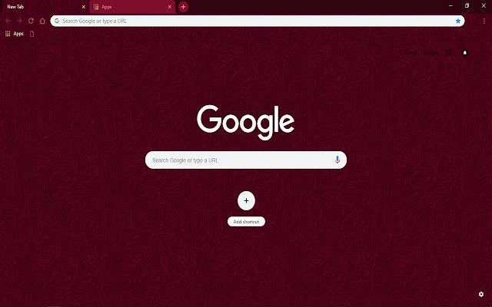Click the plus circle to add shortcut

pos(246,200)
